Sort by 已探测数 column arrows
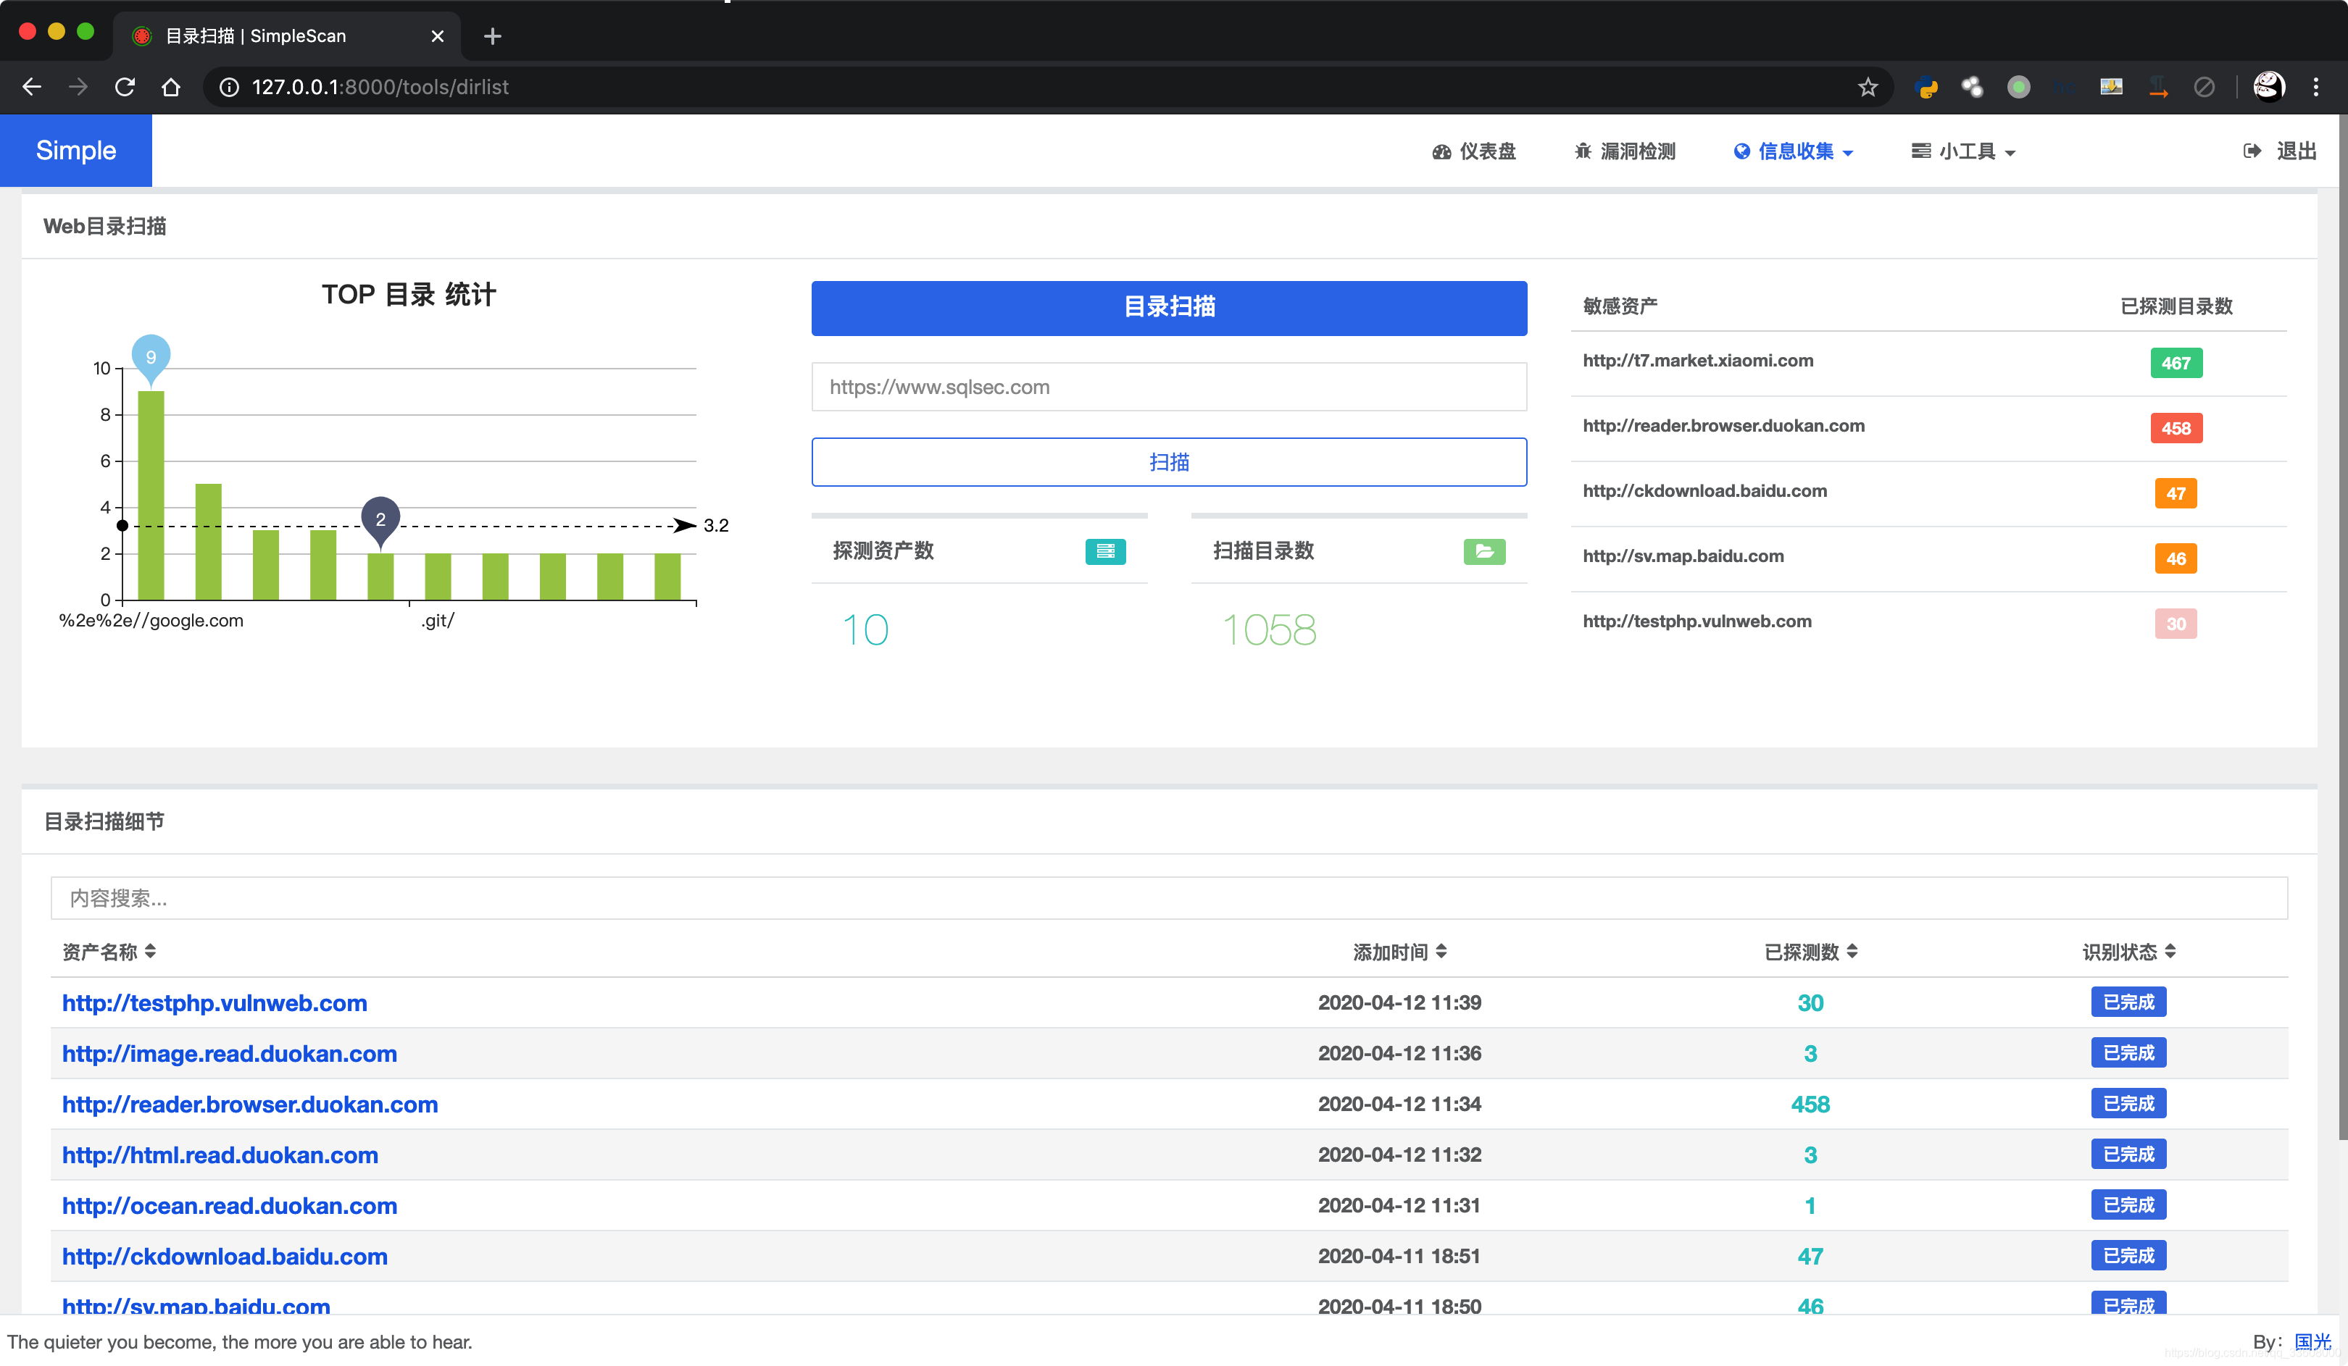 pos(1852,951)
